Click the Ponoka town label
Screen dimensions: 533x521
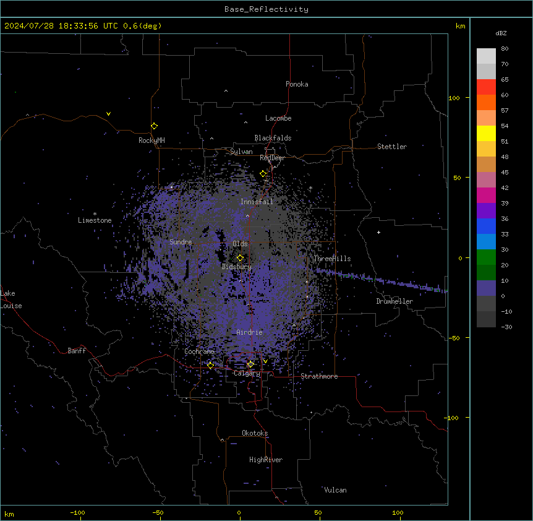[297, 84]
